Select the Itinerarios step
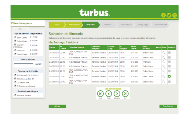 (x=90, y=25)
